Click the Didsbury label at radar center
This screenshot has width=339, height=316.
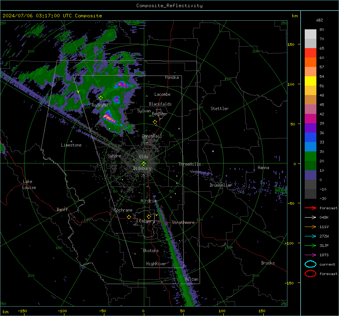[x=142, y=168]
